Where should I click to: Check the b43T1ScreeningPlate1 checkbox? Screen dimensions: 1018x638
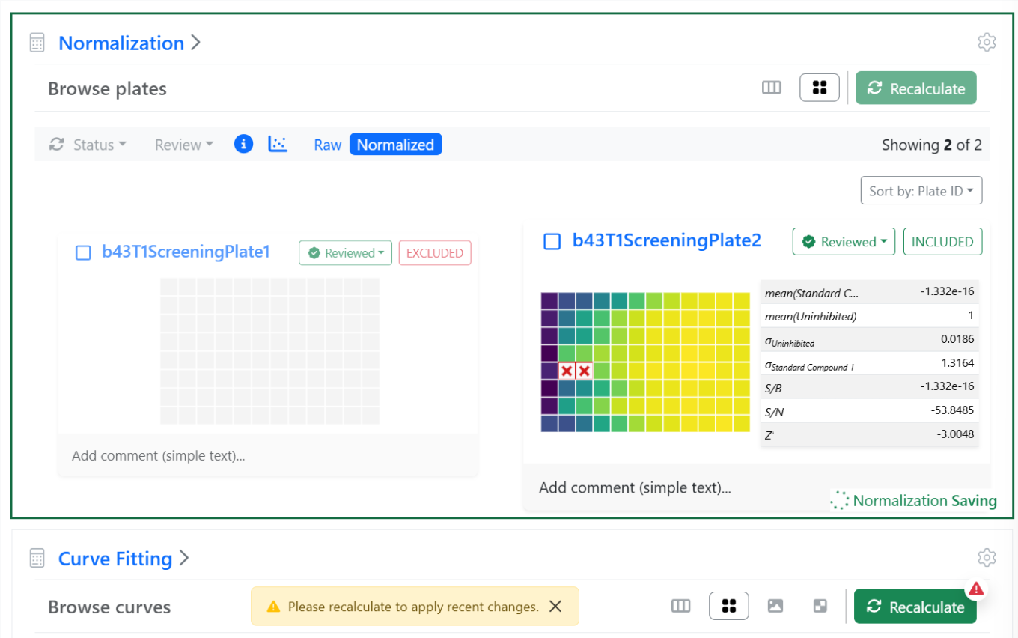(x=83, y=253)
